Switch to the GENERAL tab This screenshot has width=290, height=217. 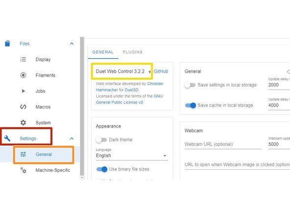point(103,52)
